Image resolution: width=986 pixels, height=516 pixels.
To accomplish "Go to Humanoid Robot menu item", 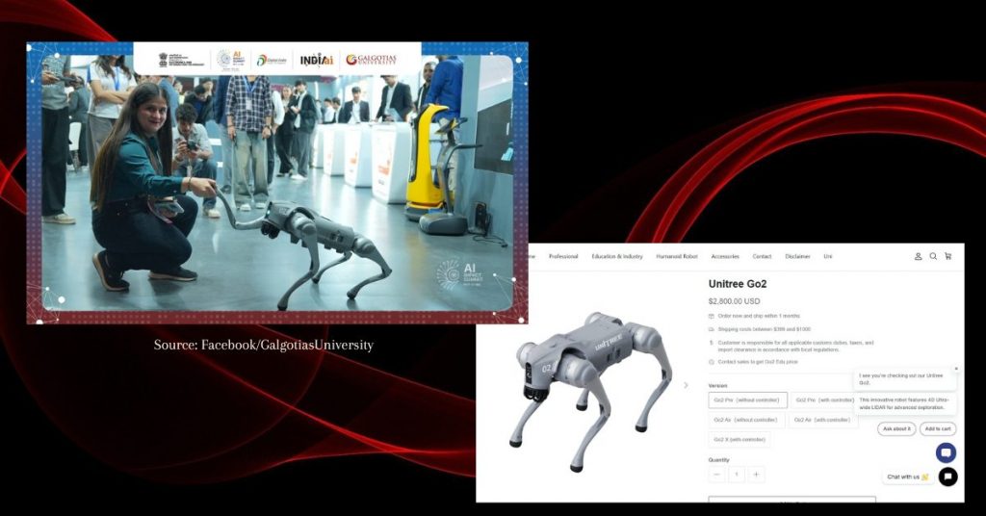I will click(x=676, y=257).
